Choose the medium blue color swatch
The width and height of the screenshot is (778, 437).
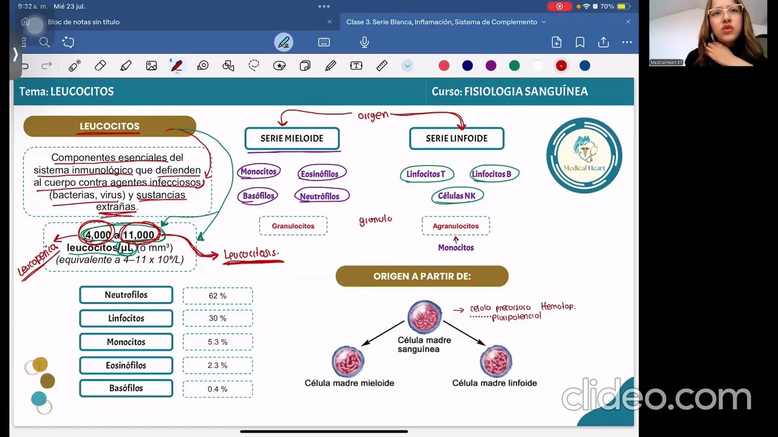(585, 66)
